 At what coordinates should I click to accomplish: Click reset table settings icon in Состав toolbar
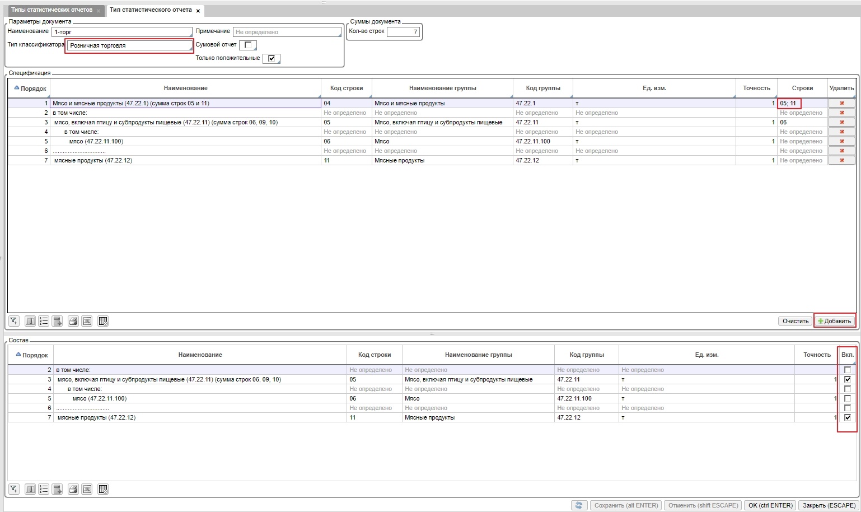(x=103, y=489)
